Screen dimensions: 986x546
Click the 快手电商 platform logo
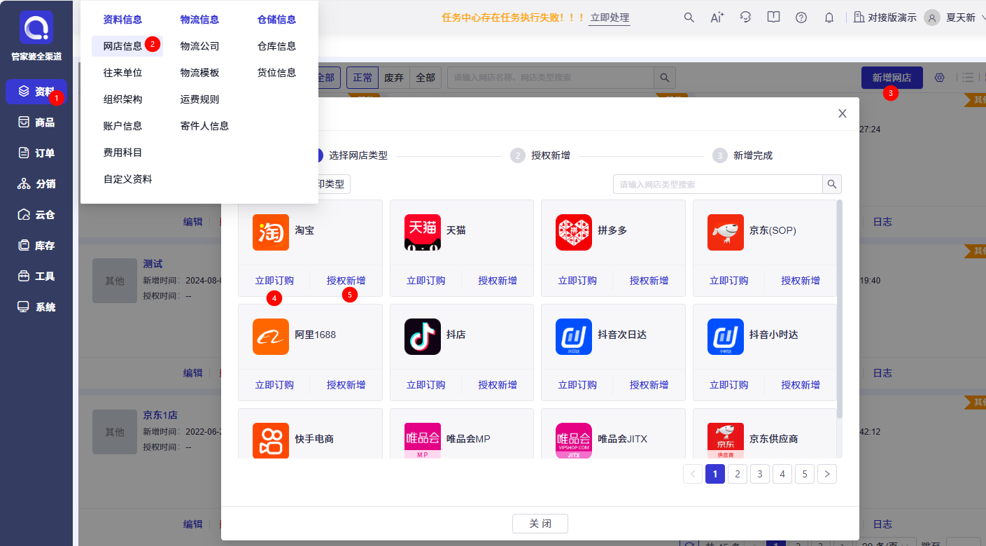tap(271, 440)
